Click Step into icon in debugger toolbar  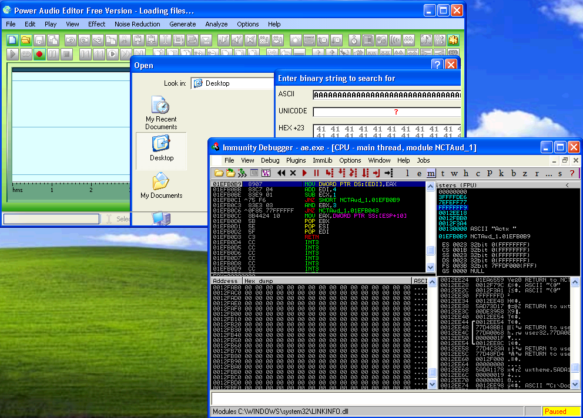coord(330,173)
